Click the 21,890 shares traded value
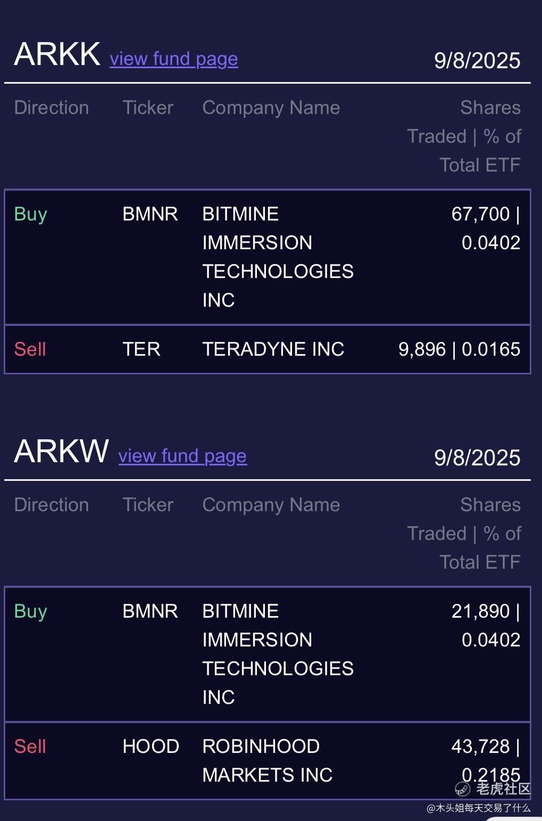 (480, 611)
